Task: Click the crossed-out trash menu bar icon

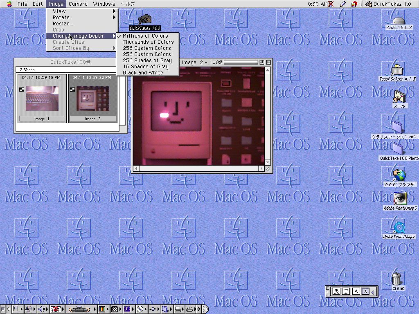Action: pos(331,4)
